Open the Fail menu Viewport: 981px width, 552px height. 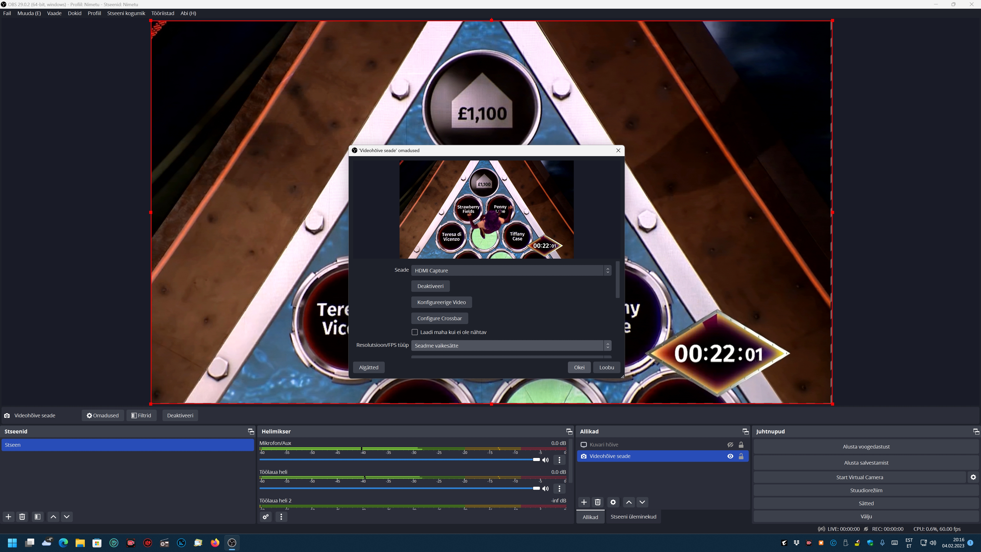click(x=7, y=13)
